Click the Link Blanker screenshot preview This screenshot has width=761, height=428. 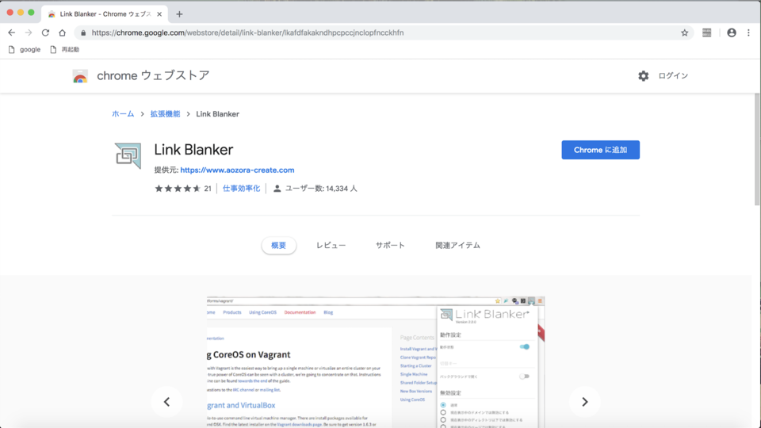click(x=376, y=362)
